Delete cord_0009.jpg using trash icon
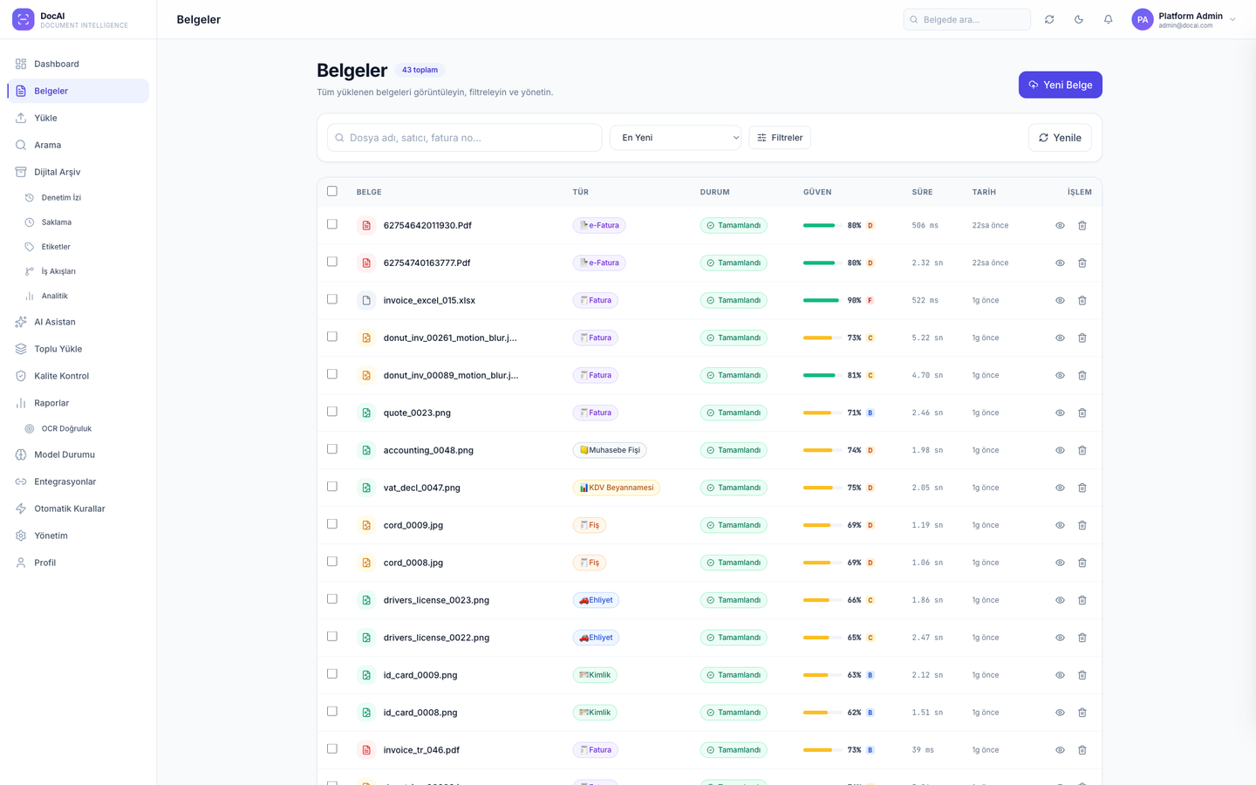This screenshot has height=785, width=1256. coord(1082,525)
